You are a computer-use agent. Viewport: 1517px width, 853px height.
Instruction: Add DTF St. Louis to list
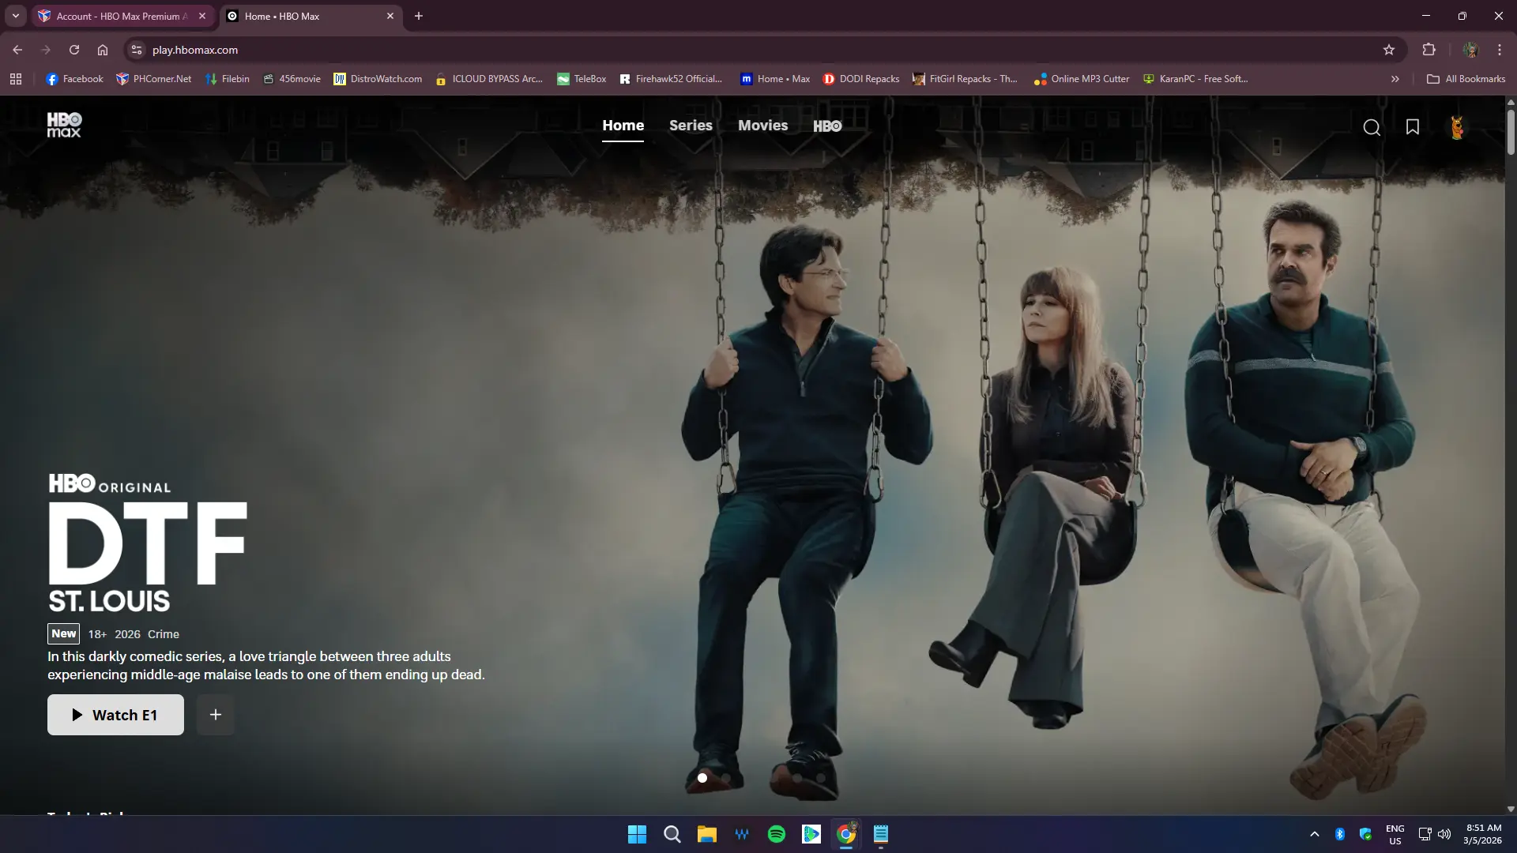coord(215,715)
